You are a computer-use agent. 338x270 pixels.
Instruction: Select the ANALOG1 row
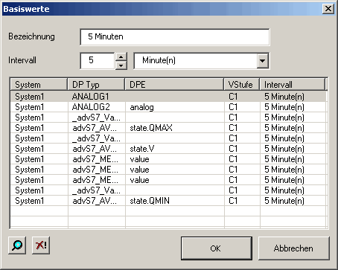[x=168, y=97]
